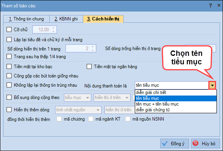Pick tên mục + tên tiểu mục option

[x=176, y=104]
